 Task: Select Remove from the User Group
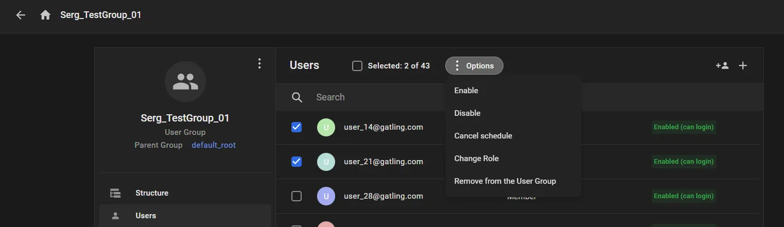(x=513, y=181)
